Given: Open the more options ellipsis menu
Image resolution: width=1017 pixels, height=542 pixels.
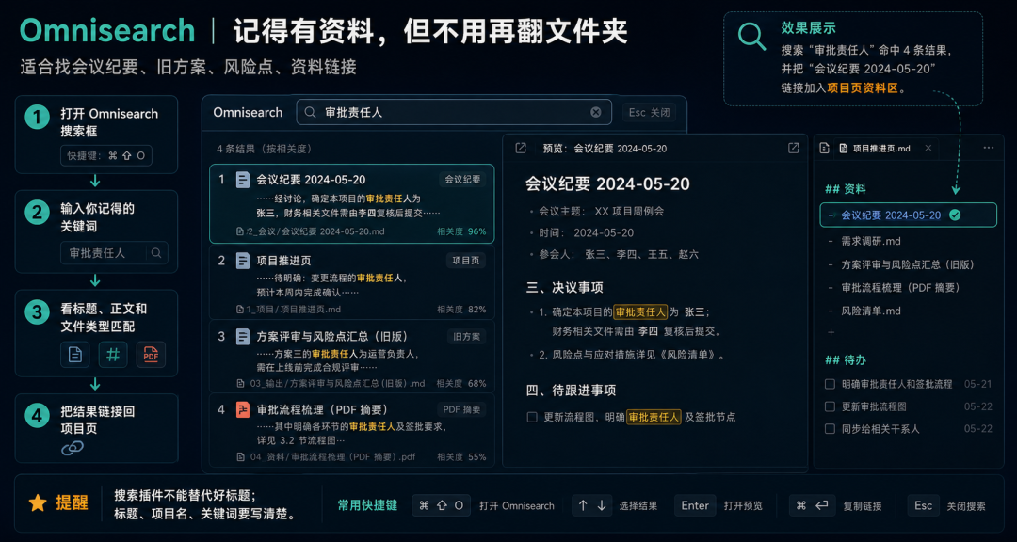Looking at the screenshot, I should 988,149.
